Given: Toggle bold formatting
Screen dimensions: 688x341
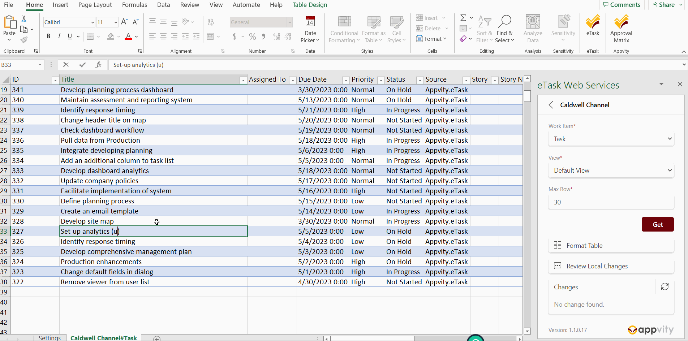Looking at the screenshot, I should coord(48,36).
